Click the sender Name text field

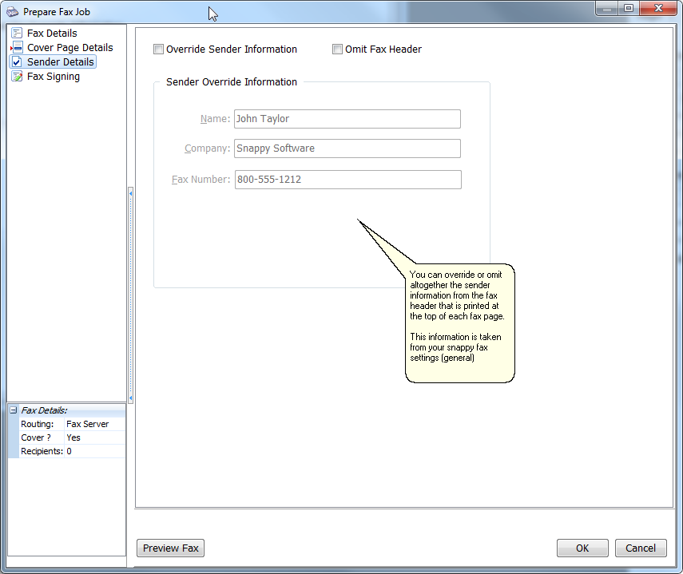click(x=347, y=119)
